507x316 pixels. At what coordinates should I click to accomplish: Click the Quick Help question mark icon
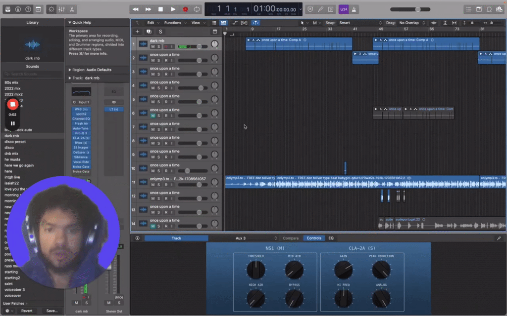[27, 9]
